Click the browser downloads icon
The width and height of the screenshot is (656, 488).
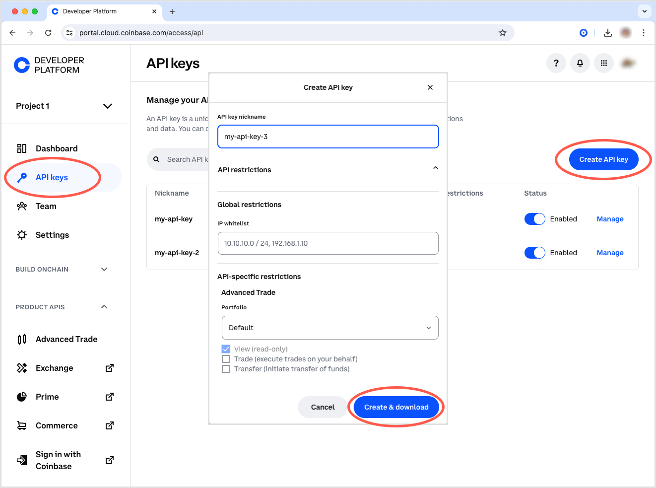coord(607,33)
